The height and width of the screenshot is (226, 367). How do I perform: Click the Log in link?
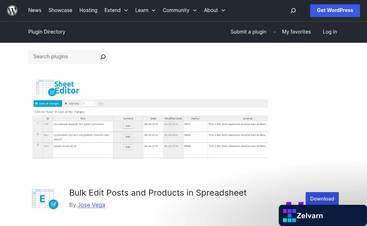pos(330,32)
